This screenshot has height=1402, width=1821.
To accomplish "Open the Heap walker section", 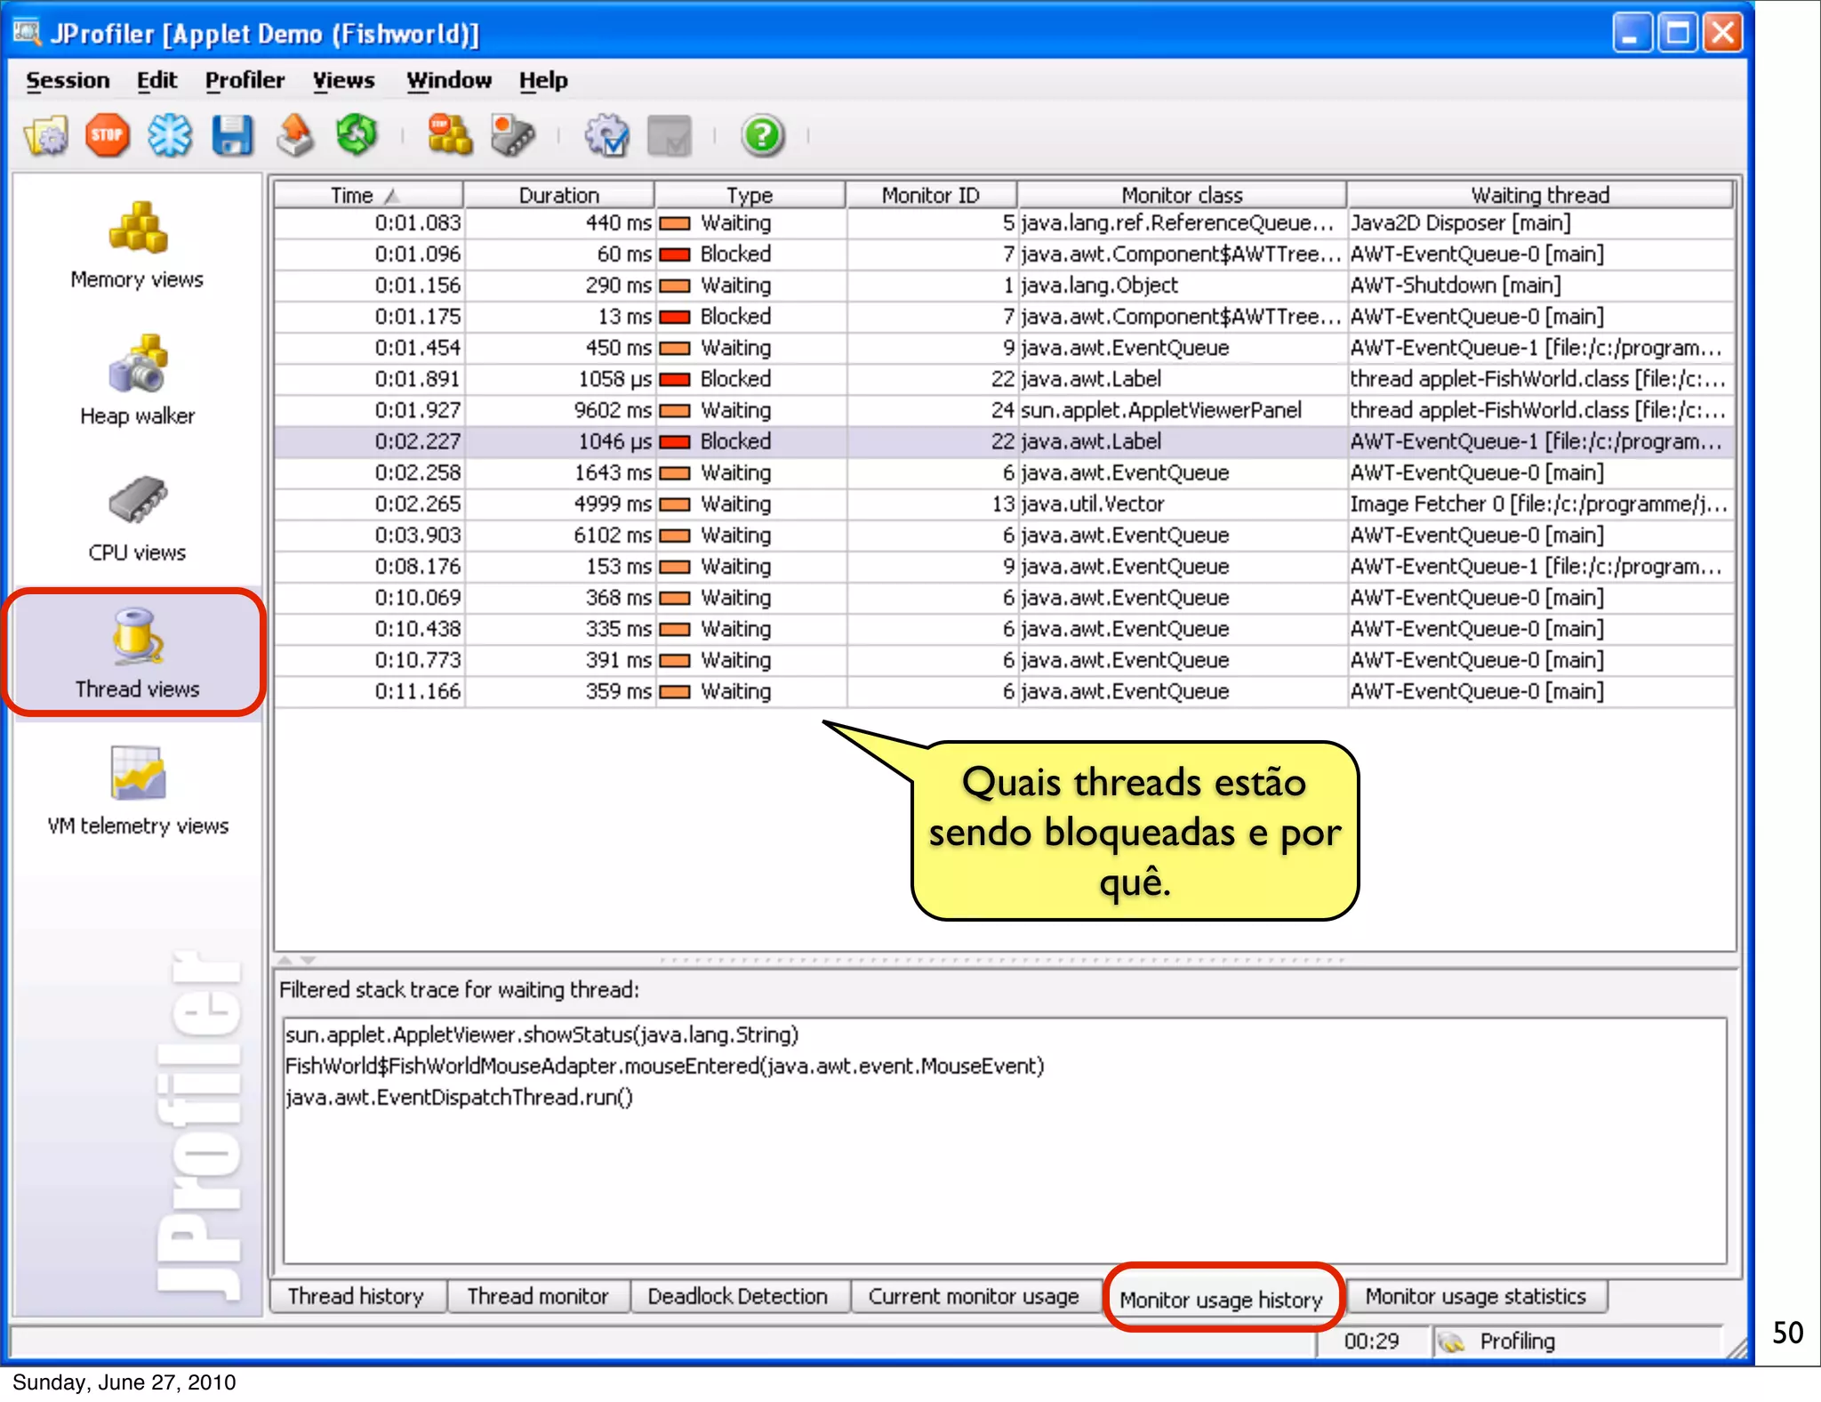I will pyautogui.click(x=137, y=381).
